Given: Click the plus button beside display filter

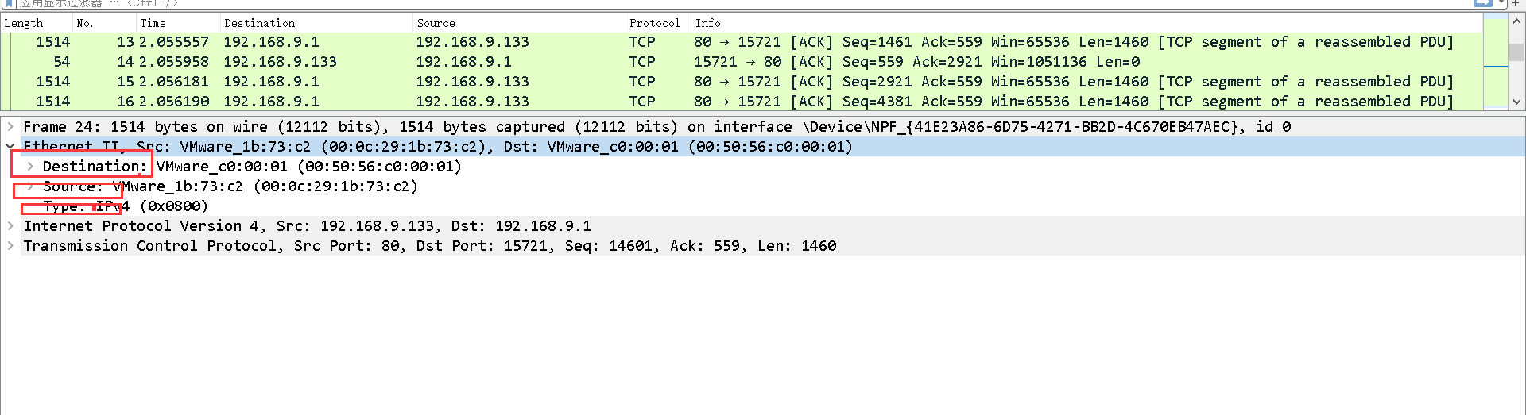Looking at the screenshot, I should click(1515, 3).
